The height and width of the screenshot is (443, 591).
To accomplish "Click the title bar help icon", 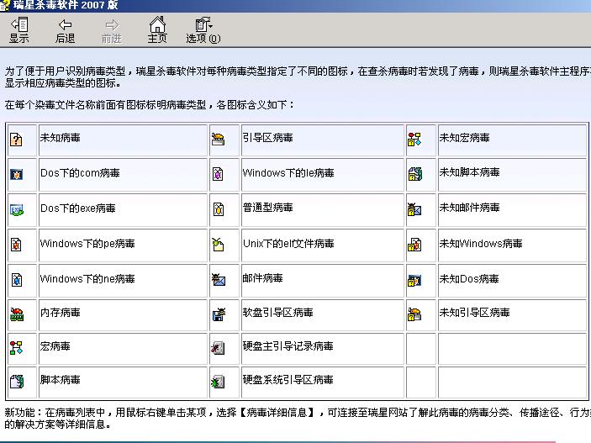I will coord(5,5).
